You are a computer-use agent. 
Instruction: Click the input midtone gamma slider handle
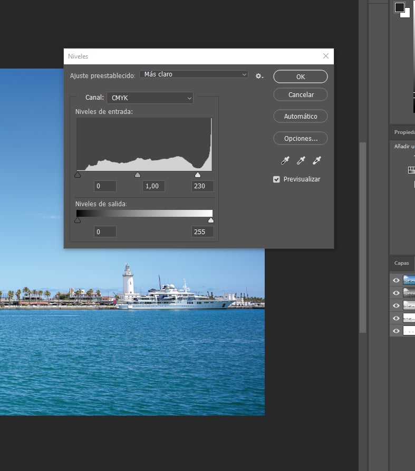coord(138,175)
